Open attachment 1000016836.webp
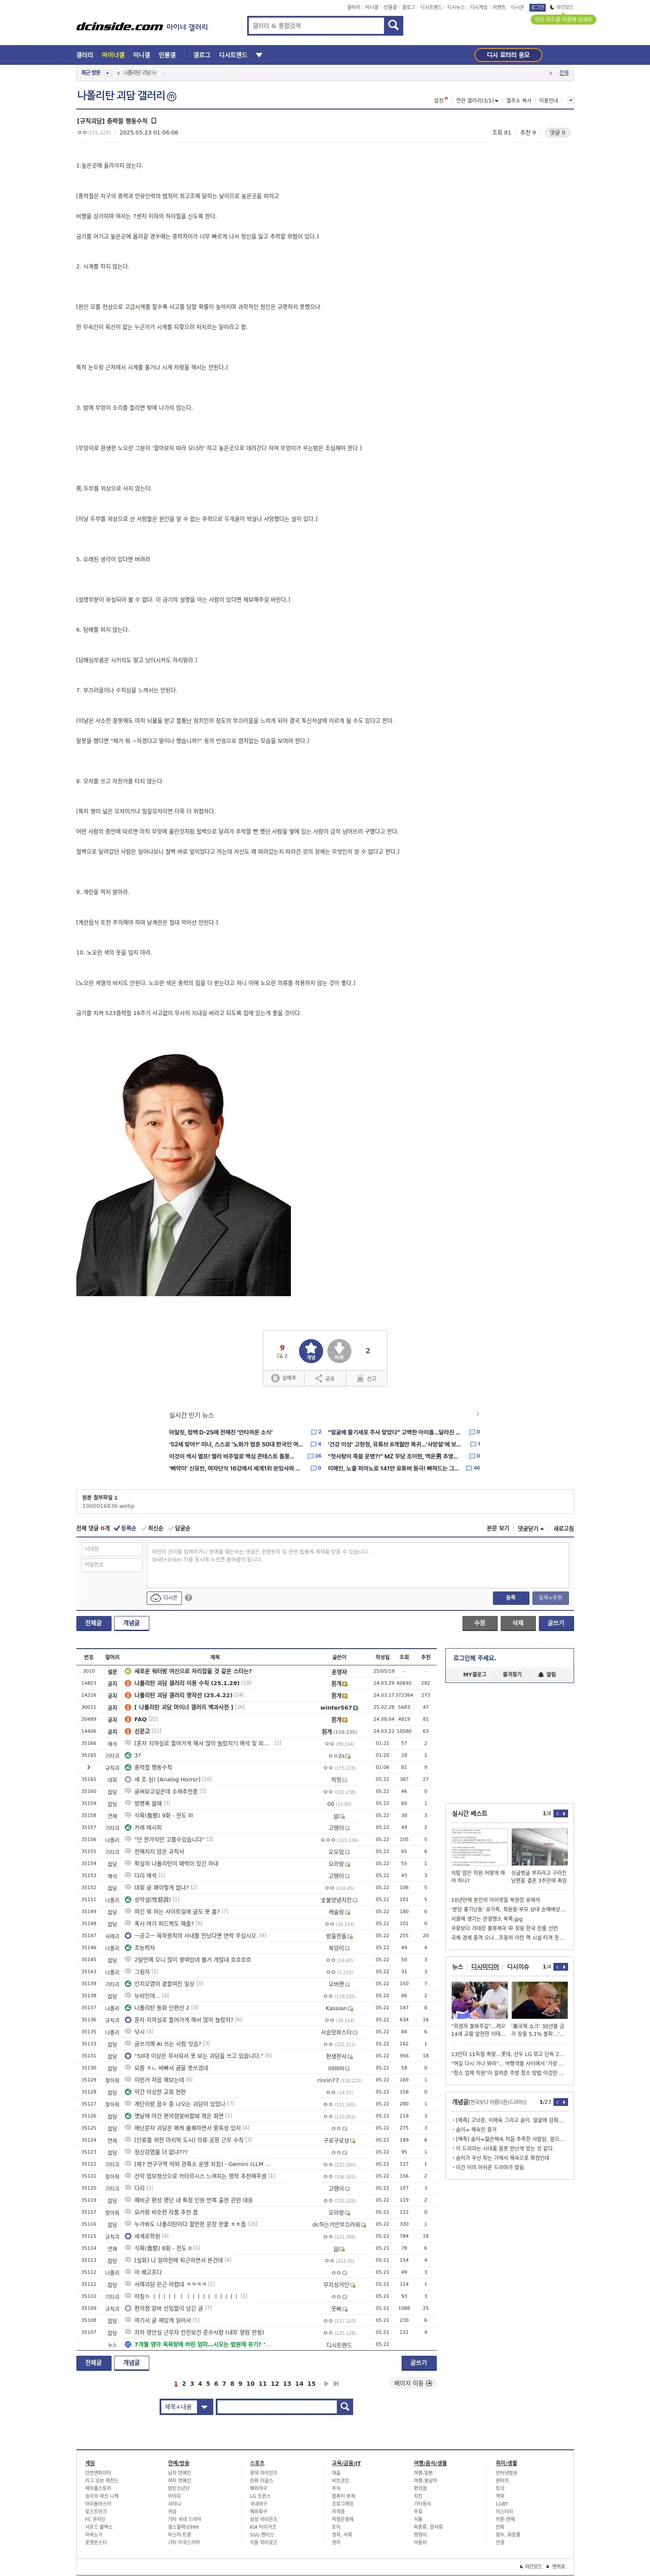 [108, 1506]
